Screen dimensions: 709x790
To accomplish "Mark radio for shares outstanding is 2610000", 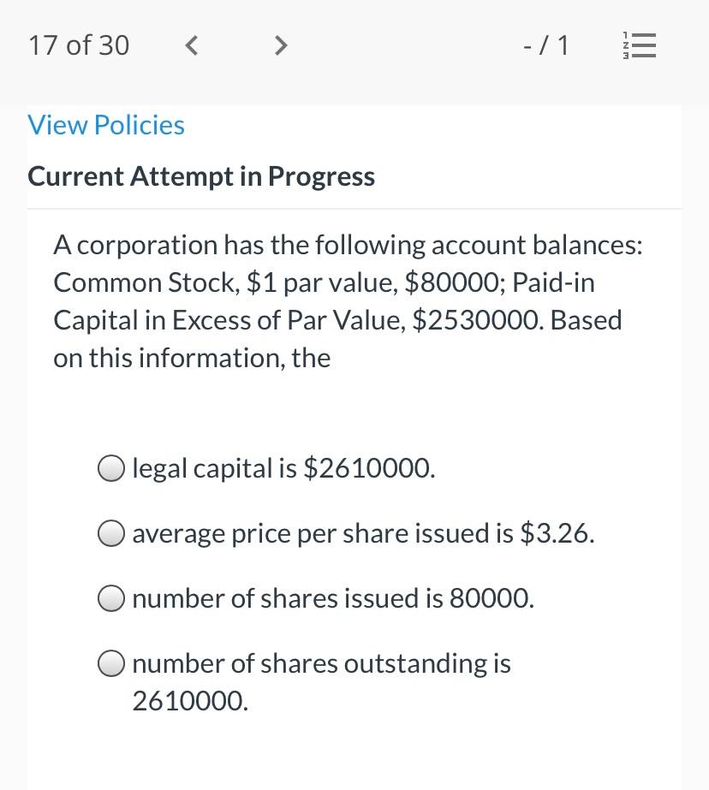I will point(110,663).
